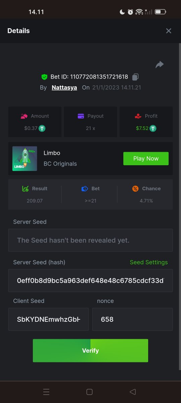Tap the Tether coin beside Profit
This screenshot has height=403, width=181.
pyautogui.click(x=153, y=128)
